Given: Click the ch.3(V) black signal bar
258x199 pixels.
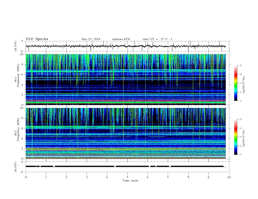Looking at the screenshot, I should click(124, 166).
